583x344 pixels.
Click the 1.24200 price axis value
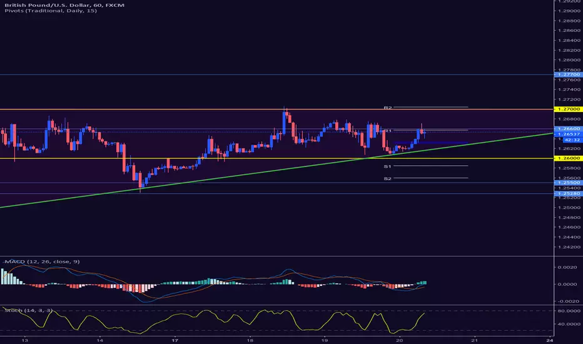point(569,247)
